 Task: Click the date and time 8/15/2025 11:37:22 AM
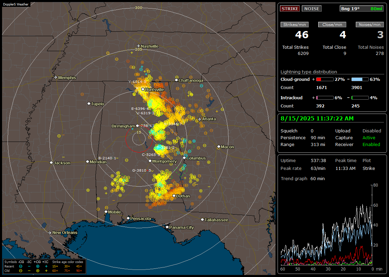point(317,119)
